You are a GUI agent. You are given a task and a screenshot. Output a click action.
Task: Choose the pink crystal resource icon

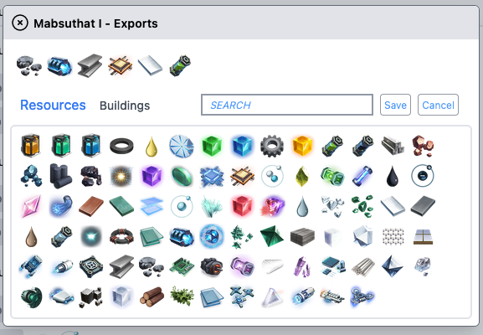(x=31, y=206)
